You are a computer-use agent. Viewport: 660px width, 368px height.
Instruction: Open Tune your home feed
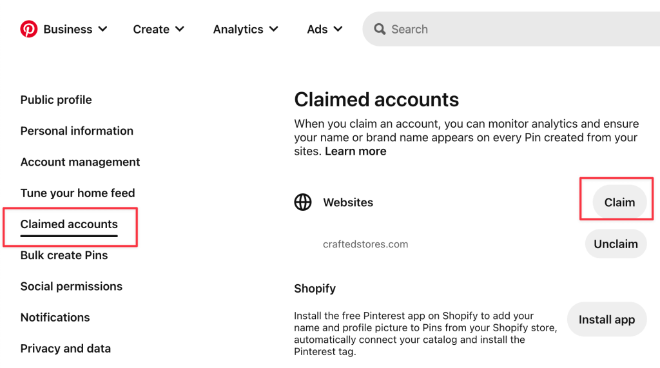coord(77,193)
